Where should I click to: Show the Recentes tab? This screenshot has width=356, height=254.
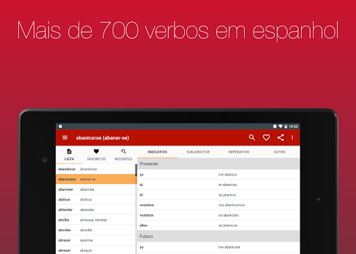pyautogui.click(x=123, y=155)
